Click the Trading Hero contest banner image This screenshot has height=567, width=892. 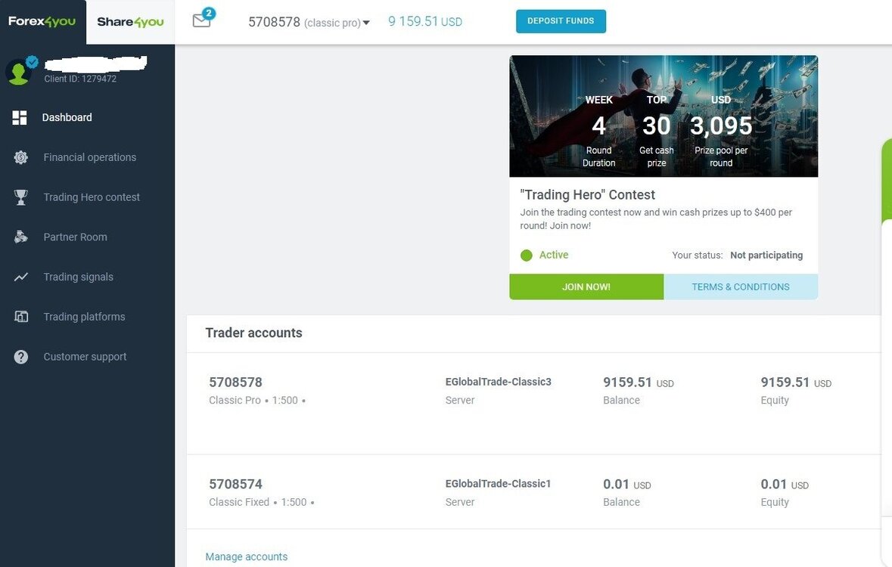coord(664,116)
